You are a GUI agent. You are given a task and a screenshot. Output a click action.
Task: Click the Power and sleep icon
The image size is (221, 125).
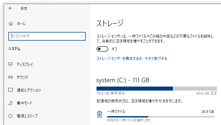click(11, 116)
